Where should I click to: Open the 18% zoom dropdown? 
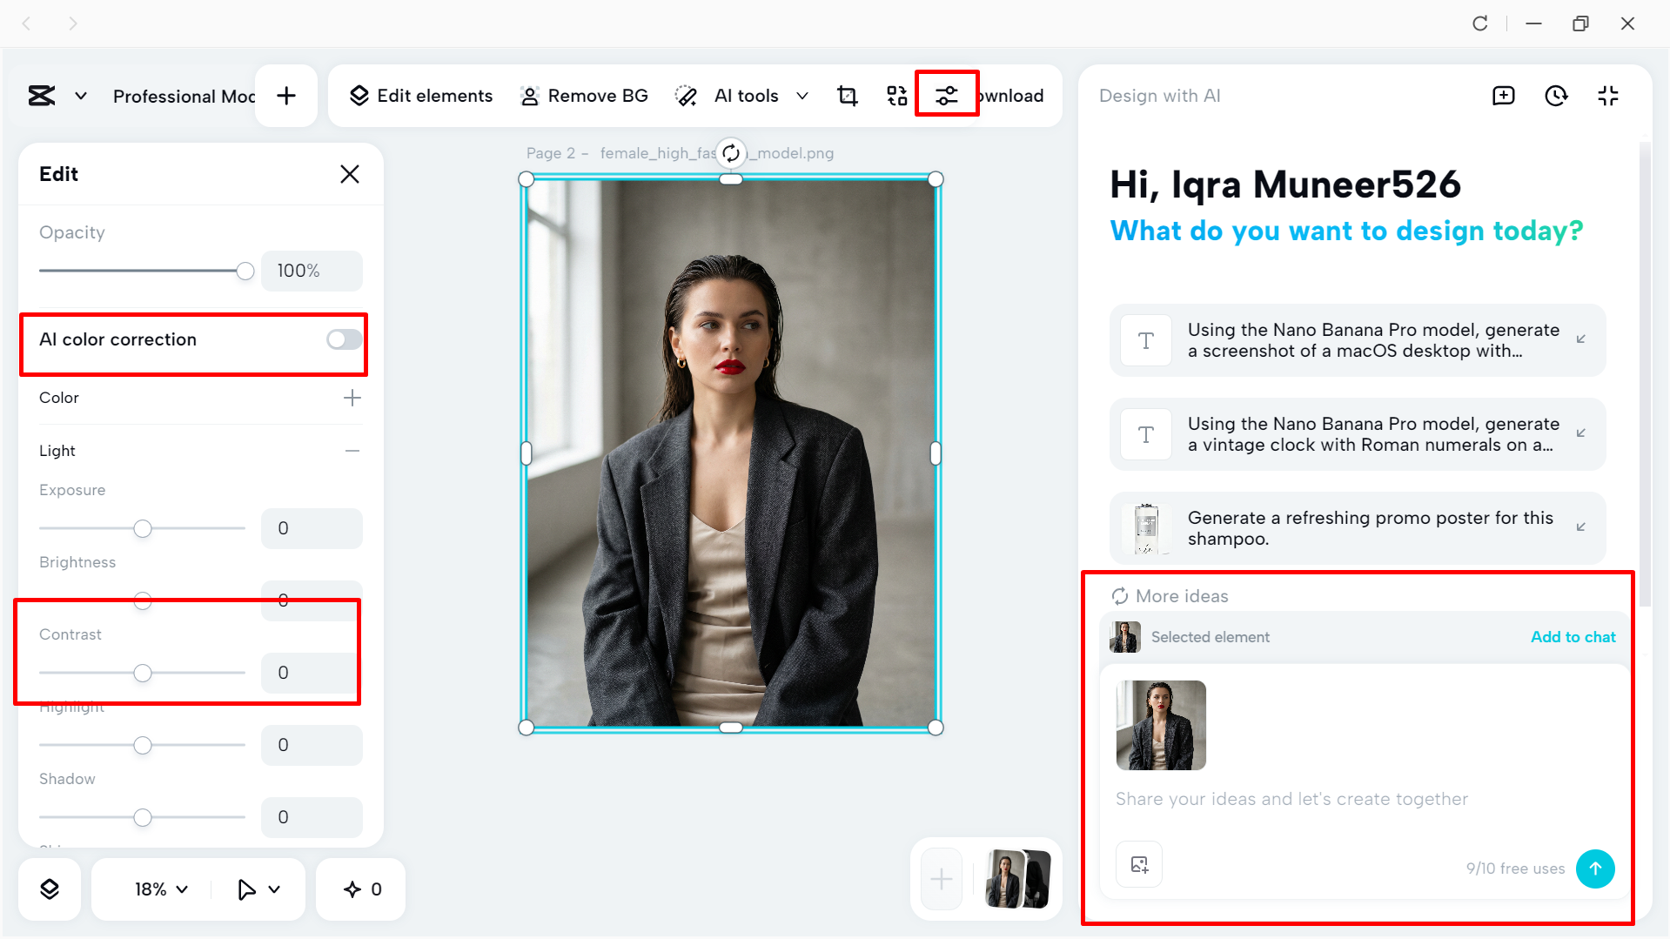(x=161, y=889)
